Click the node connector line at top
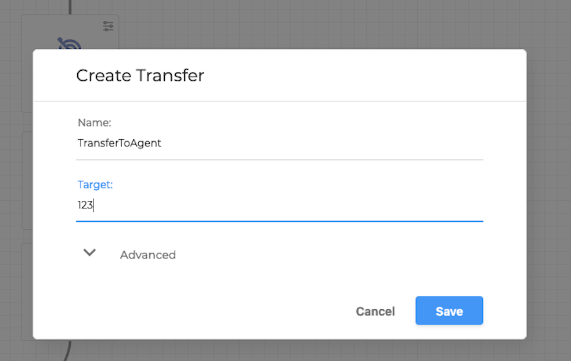The width and height of the screenshot is (571, 361). coord(71,7)
